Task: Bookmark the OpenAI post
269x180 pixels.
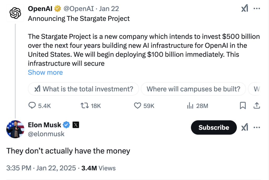Action: tap(243, 106)
